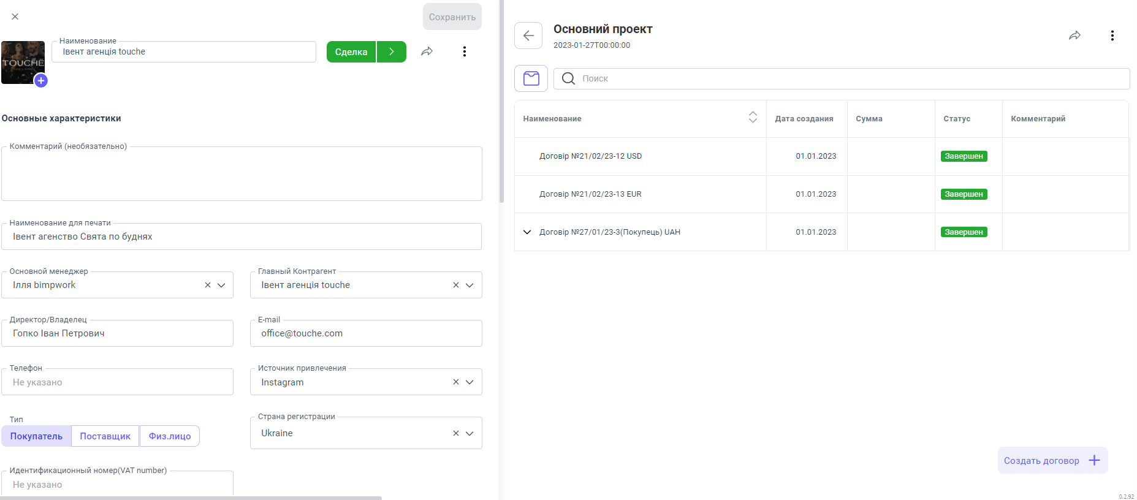Open three-dot menu in project header

coord(1112,36)
